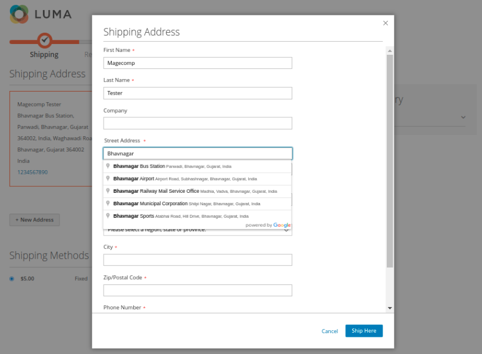Click the Ship Here button
482x354 pixels.
click(364, 331)
